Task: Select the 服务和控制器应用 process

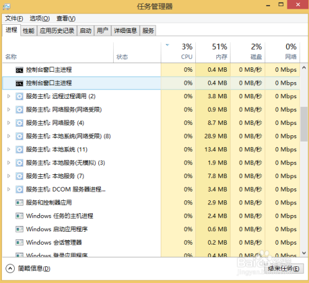Action: coord(151,203)
